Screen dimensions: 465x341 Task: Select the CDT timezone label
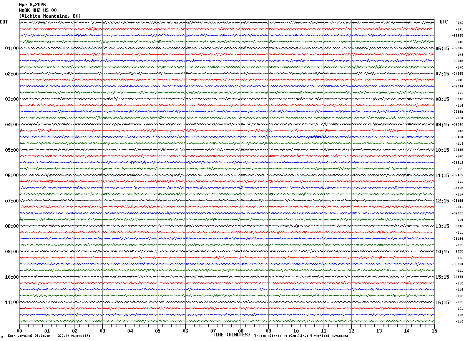coord(4,22)
